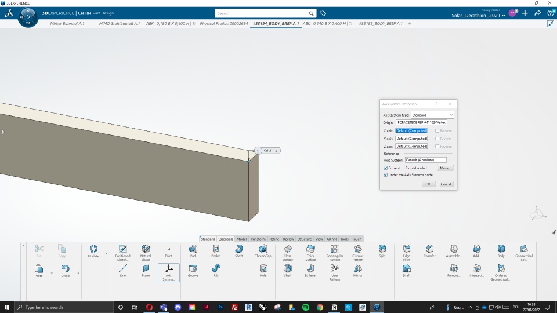Screen dimensions: 557x313
Task: Toggle Under the Axis Systems node checkbox
Action: (386, 174)
